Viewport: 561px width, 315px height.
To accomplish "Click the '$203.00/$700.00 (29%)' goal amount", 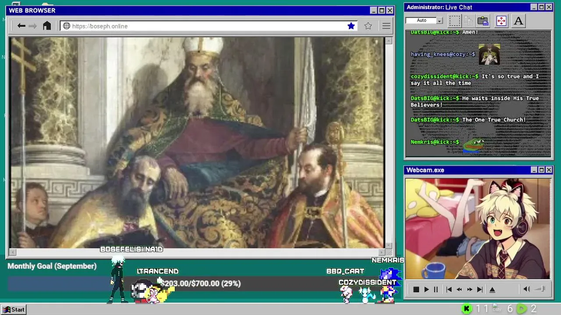I will click(201, 283).
